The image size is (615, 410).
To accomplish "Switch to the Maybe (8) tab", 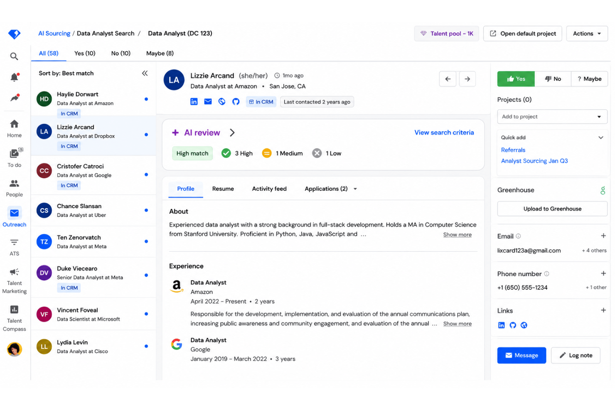I will point(160,53).
